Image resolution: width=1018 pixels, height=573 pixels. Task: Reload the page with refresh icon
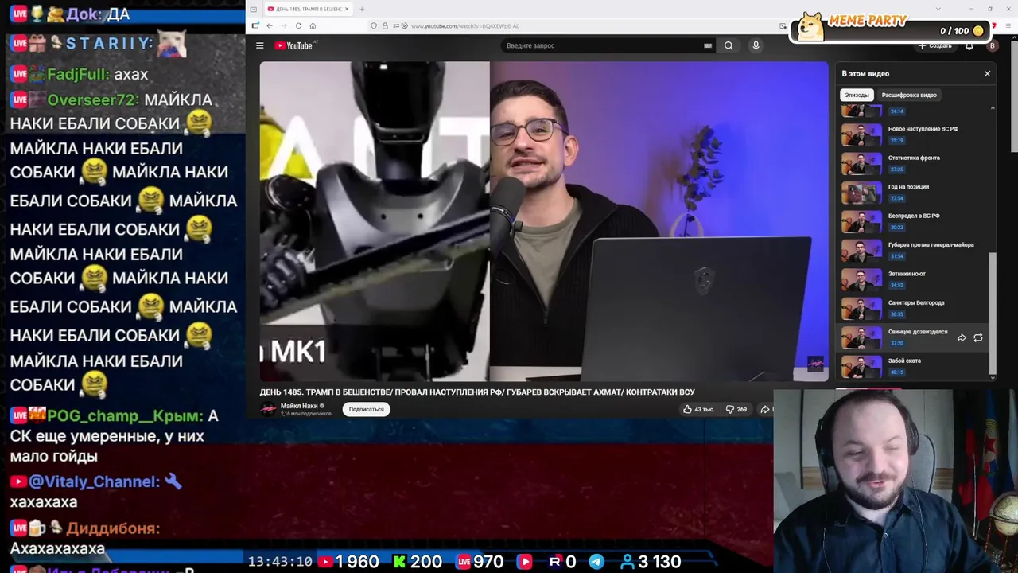298,25
